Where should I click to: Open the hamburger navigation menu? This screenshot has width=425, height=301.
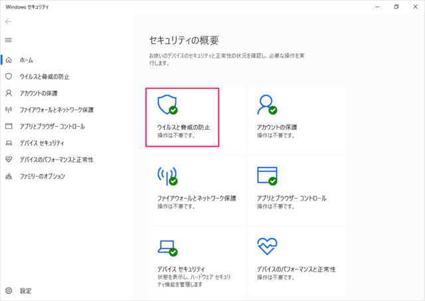[9, 40]
